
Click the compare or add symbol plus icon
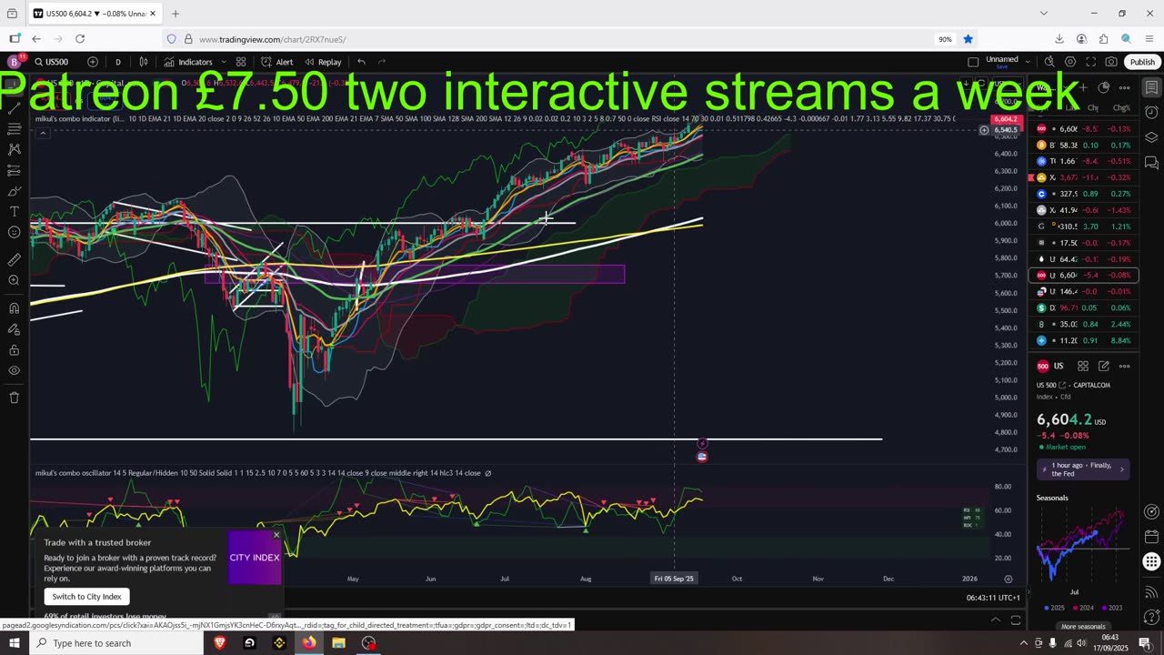coord(93,62)
